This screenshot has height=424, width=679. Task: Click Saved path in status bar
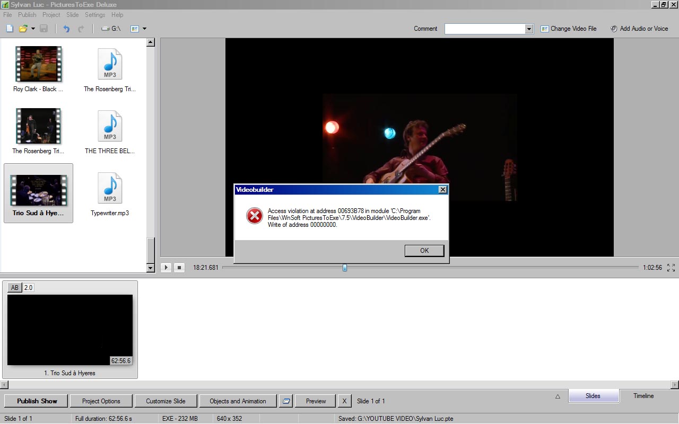396,419
